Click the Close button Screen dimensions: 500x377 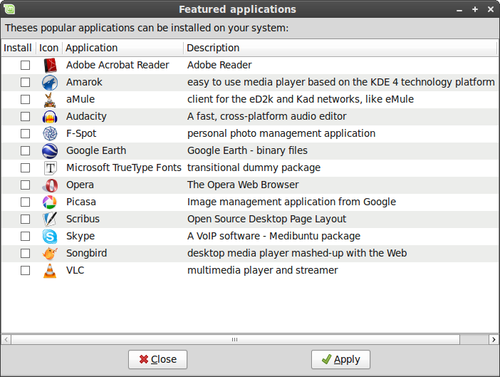point(157,359)
